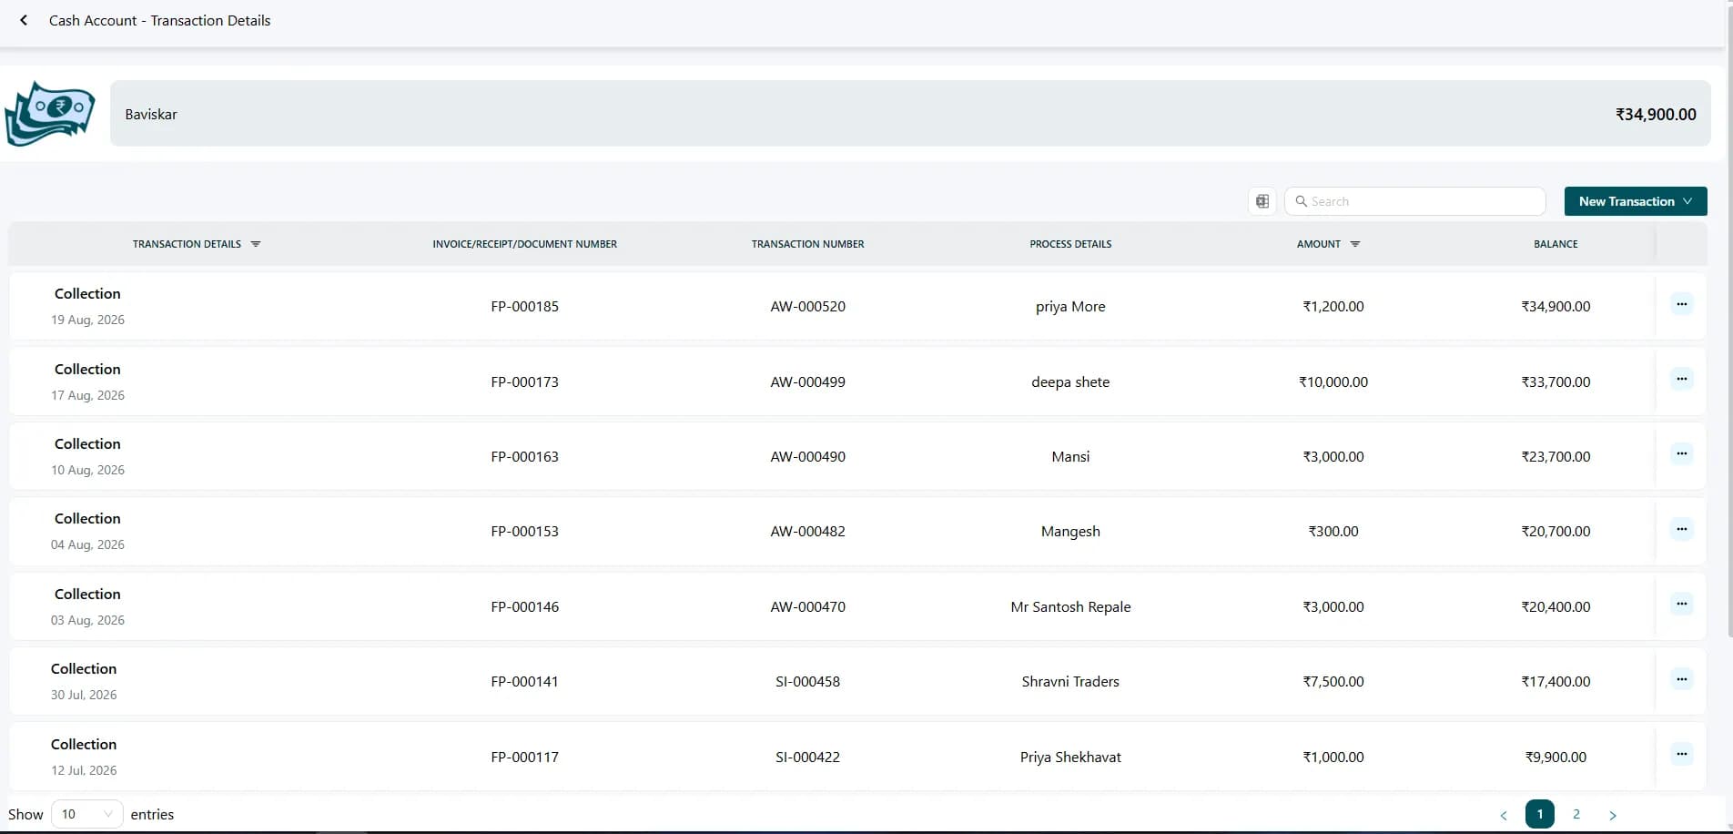Click the amount ₹10,000.00
Viewport: 1733px width, 834px height.
point(1333,382)
